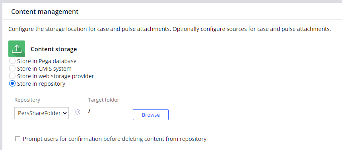Click the Store in CMIS system label text

coord(44,69)
